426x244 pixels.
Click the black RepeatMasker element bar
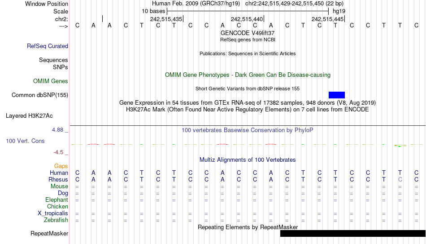(353, 233)
